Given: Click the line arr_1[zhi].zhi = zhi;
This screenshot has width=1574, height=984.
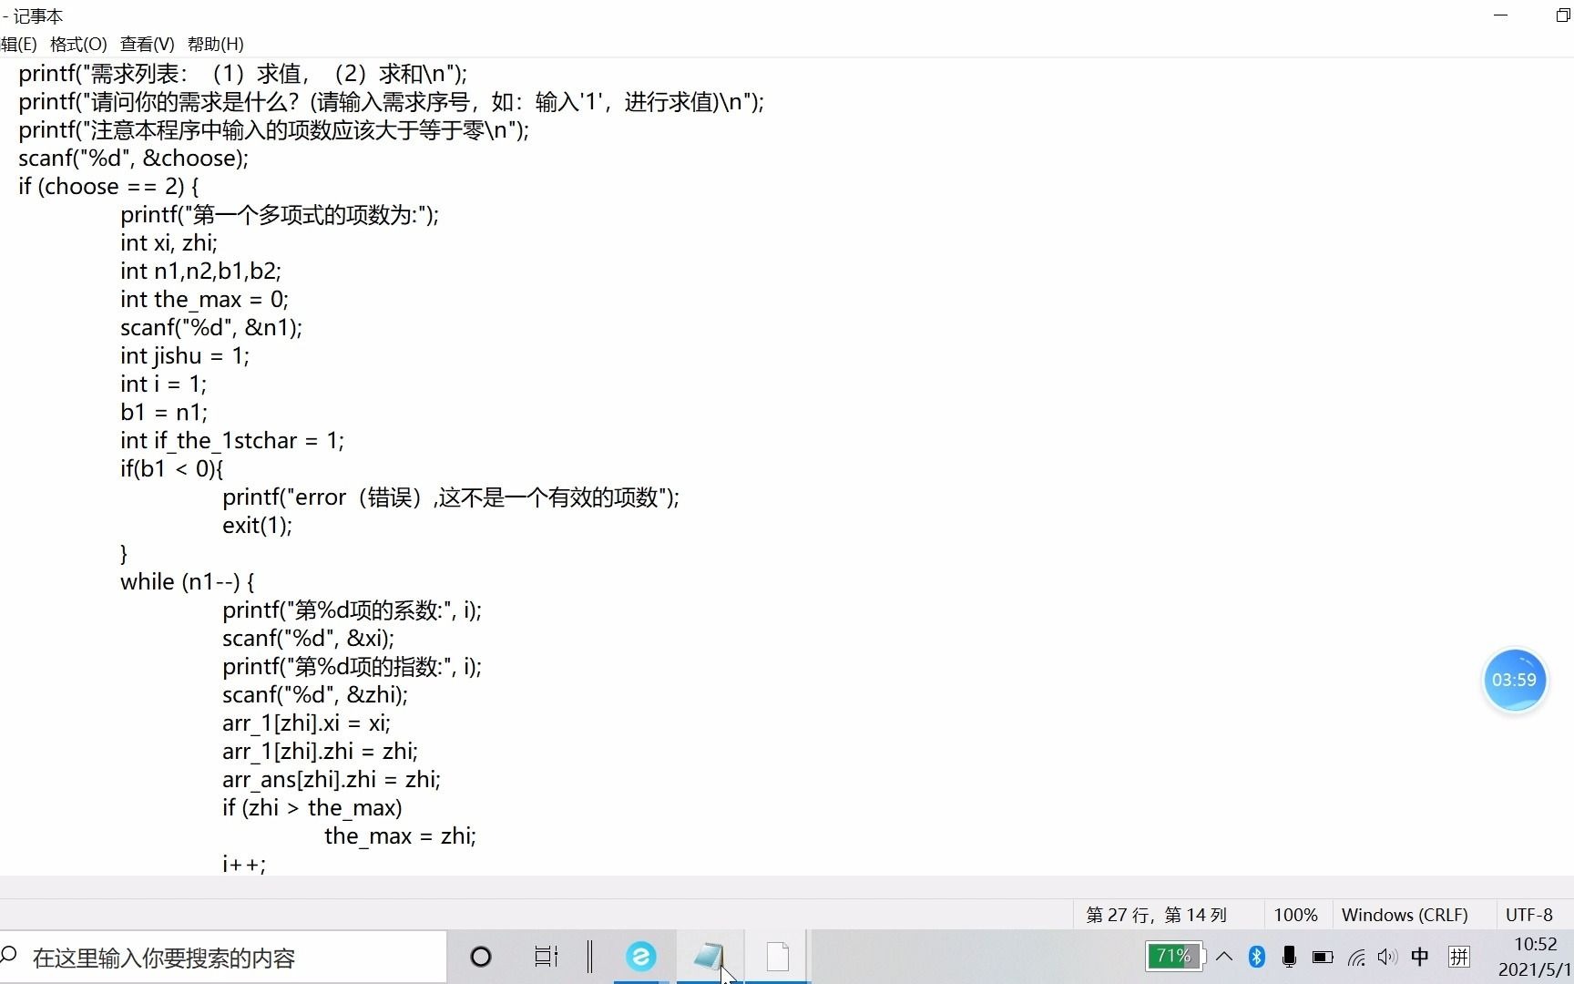Looking at the screenshot, I should [x=321, y=751].
